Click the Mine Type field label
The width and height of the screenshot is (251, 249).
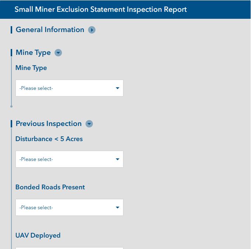point(31,68)
